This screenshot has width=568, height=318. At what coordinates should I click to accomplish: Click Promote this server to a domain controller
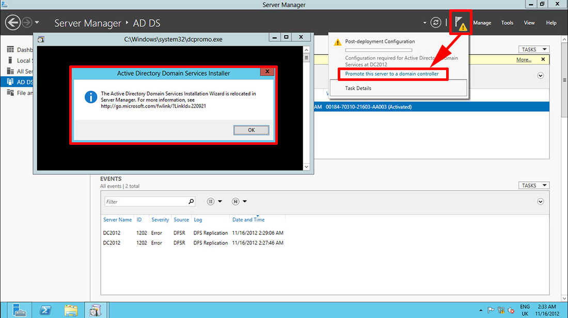[391, 74]
